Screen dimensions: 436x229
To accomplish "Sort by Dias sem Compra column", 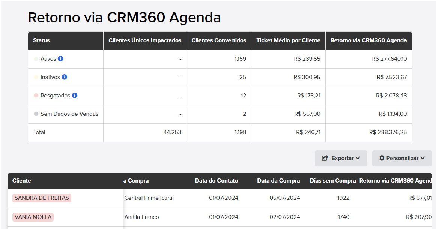I will 333,181.
